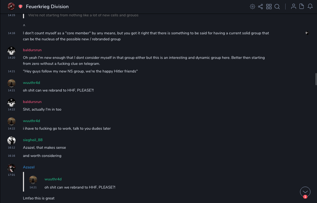Click wuuthr4d's avatar inside quoted reply

[33, 180]
